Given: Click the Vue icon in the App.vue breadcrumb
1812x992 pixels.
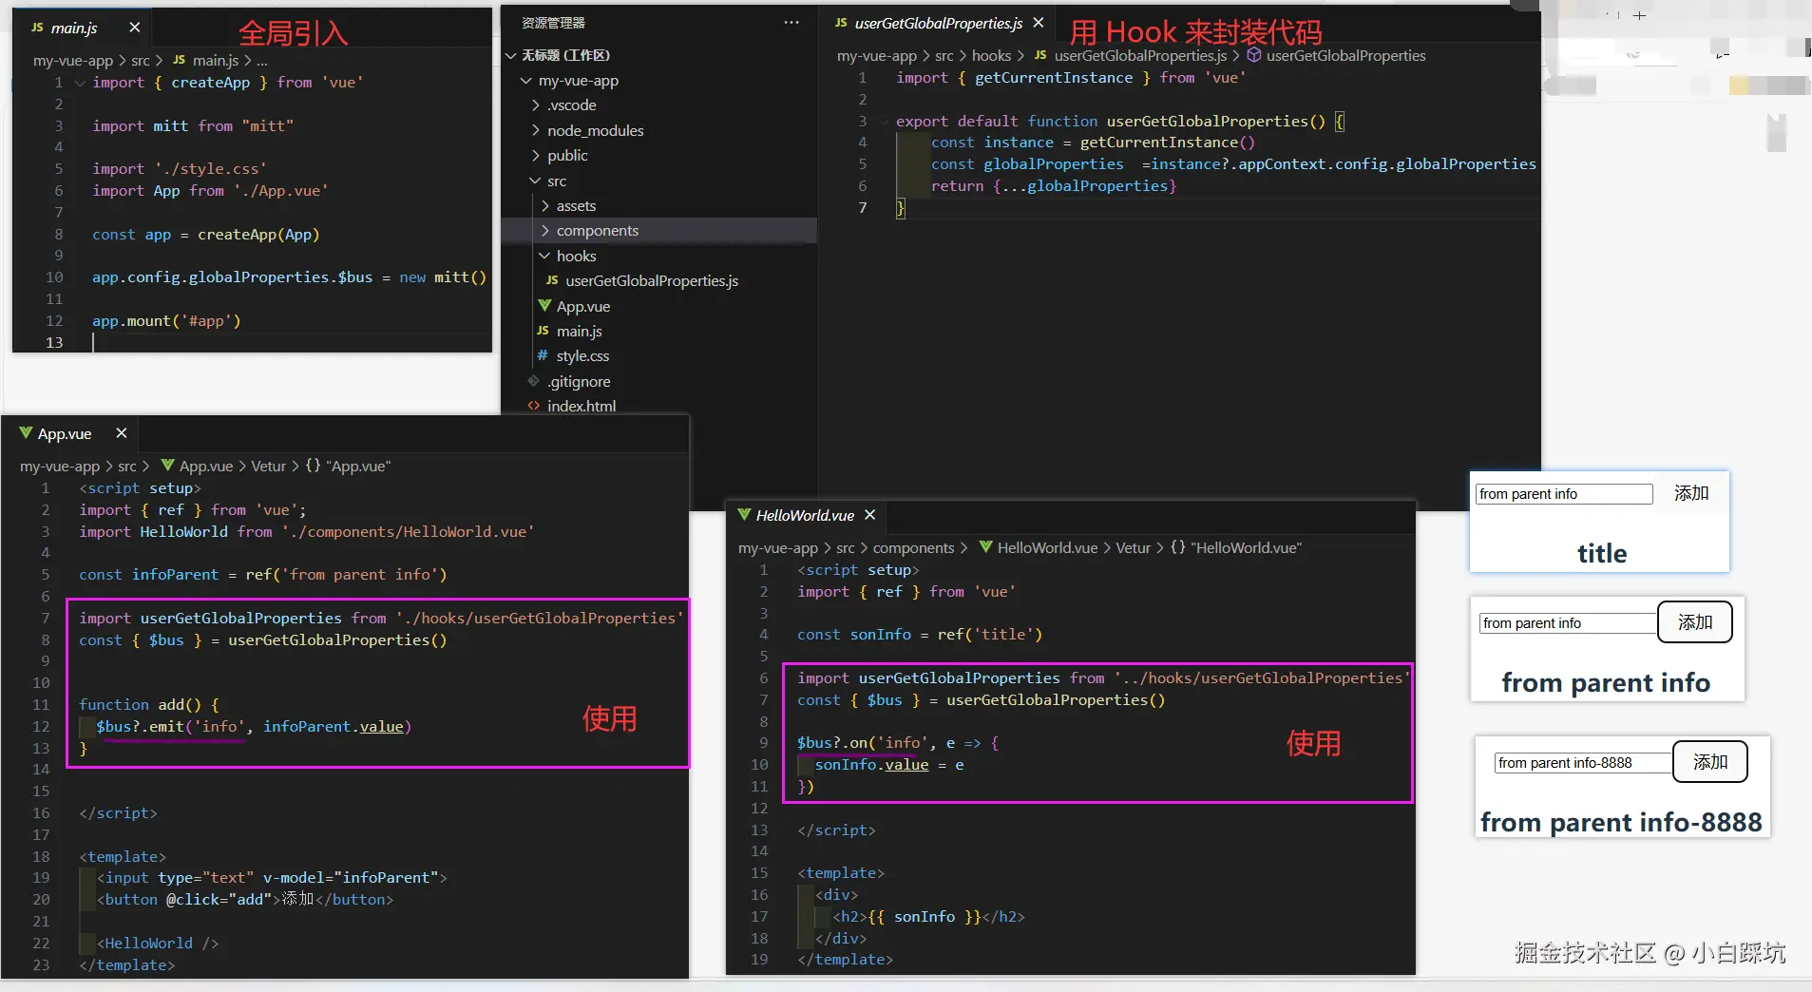Looking at the screenshot, I should pos(168,466).
